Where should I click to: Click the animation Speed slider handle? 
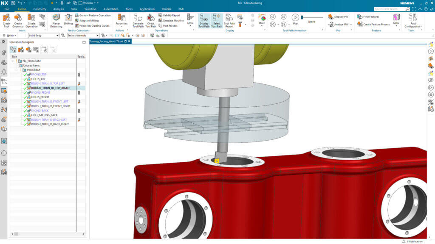click(x=302, y=17)
